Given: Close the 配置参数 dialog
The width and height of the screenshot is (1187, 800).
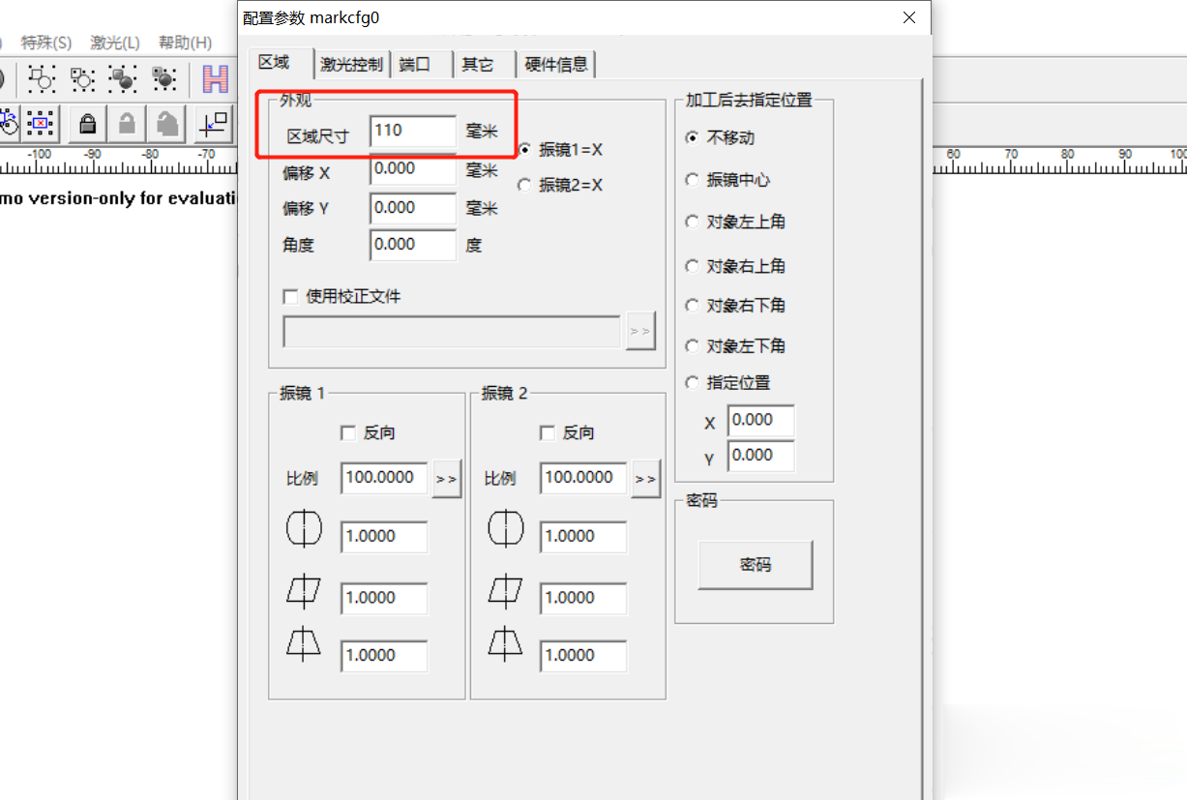Looking at the screenshot, I should (908, 17).
